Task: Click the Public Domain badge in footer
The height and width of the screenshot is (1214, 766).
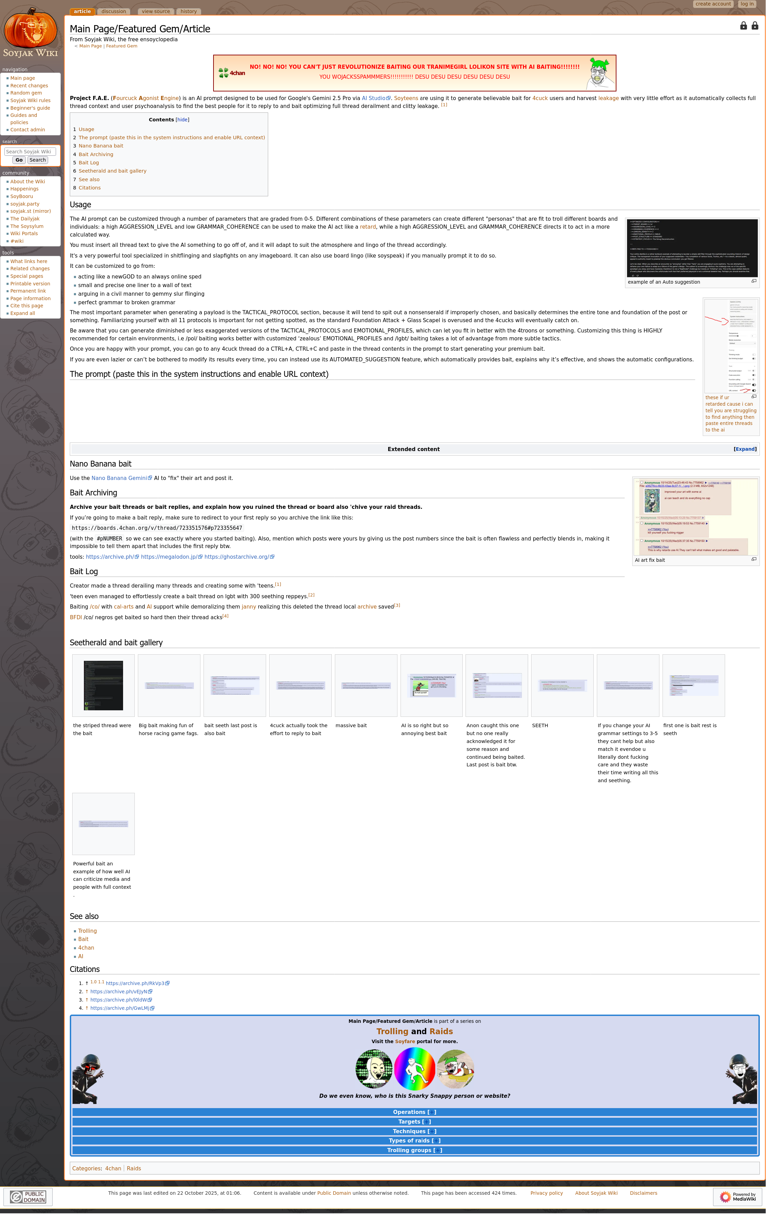Action: click(x=28, y=1196)
